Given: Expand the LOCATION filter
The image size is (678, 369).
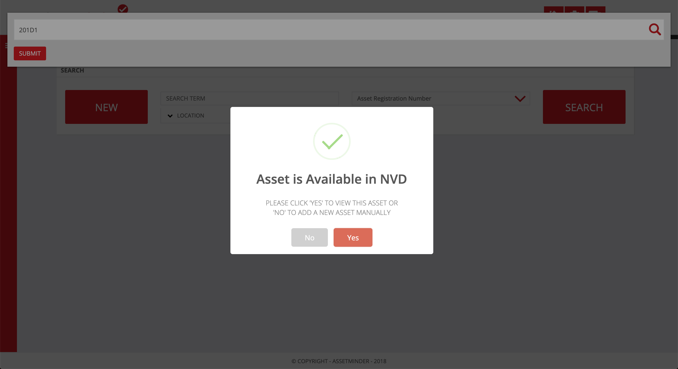Looking at the screenshot, I should pos(186,116).
